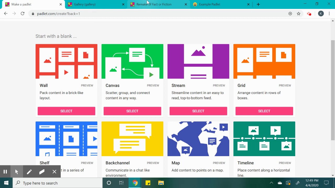Image resolution: width=335 pixels, height=188 pixels.
Task: Open File Explorer from the taskbar
Action: [x=161, y=183]
